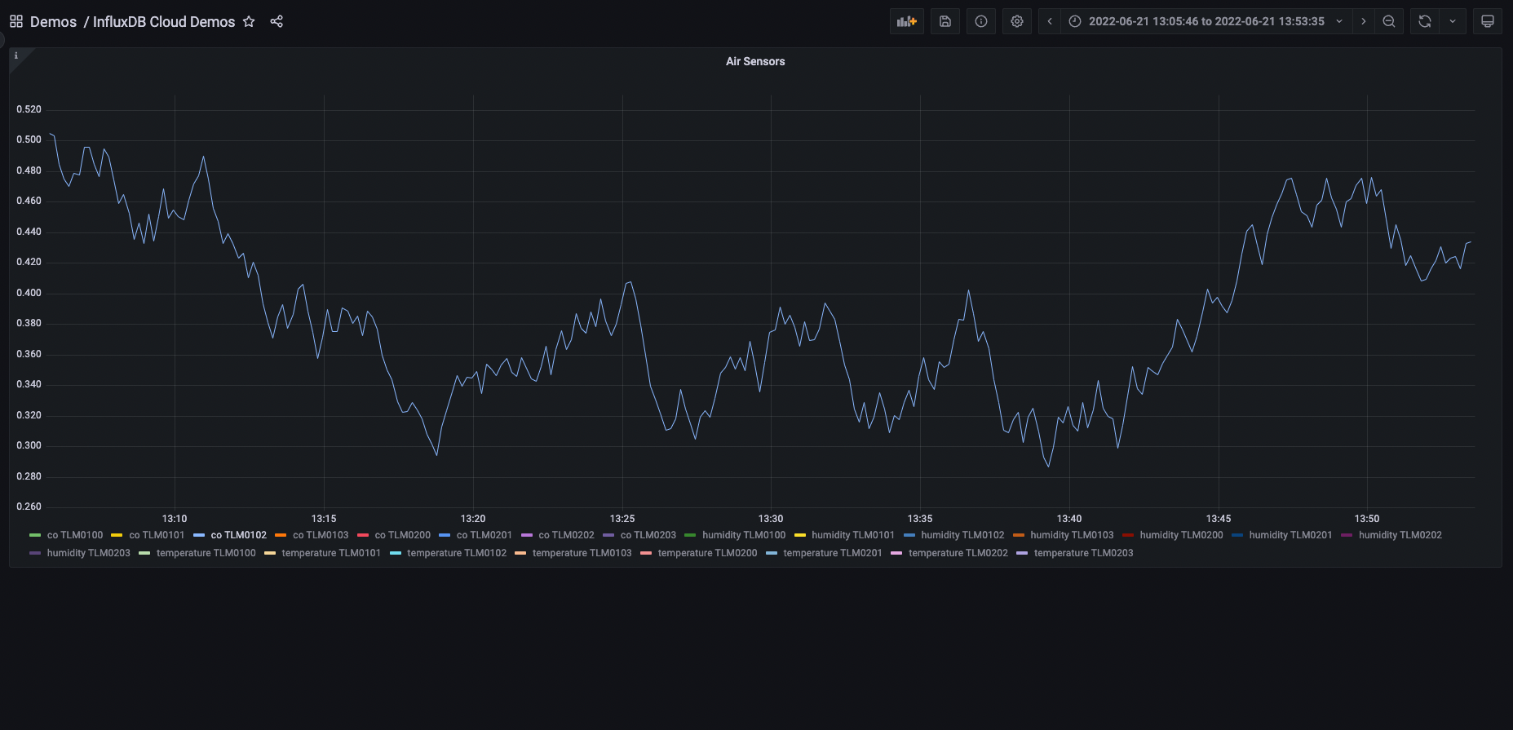The height and width of the screenshot is (730, 1513).
Task: Click the co TLM0200 legend color swatch
Action: [x=363, y=535]
